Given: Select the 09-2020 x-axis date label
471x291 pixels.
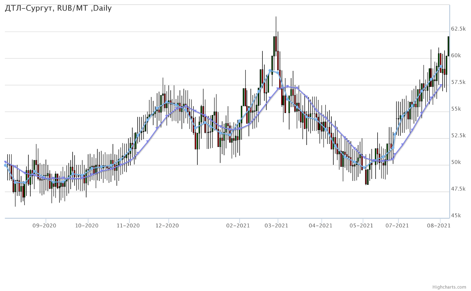Looking at the screenshot, I should [44, 226].
